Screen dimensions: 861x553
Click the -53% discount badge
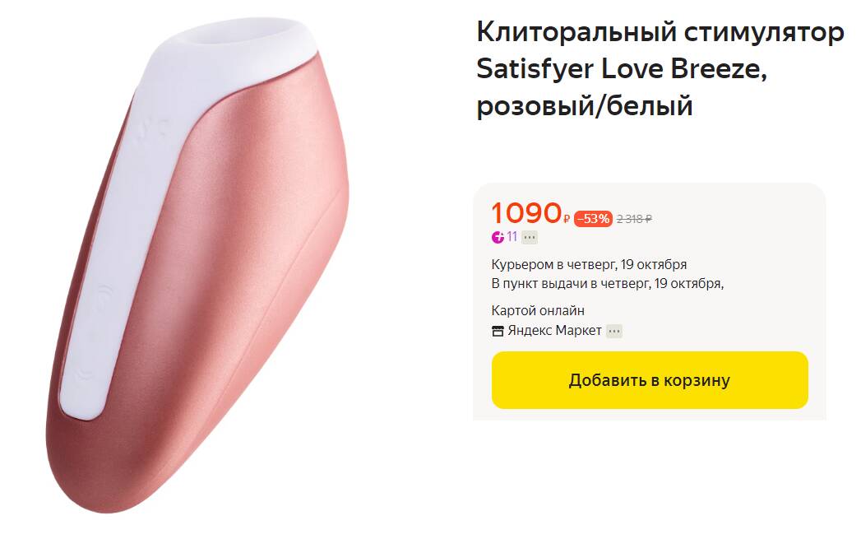pos(593,219)
